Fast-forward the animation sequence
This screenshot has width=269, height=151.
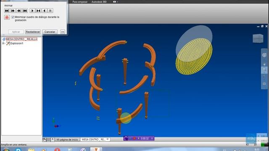pyautogui.click(x=13, y=10)
